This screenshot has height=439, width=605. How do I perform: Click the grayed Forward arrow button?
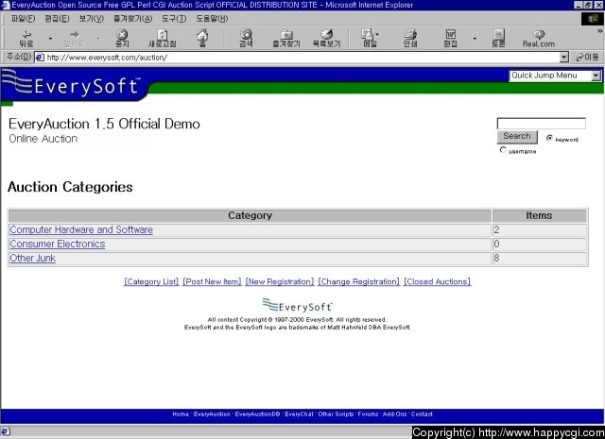pos(74,38)
